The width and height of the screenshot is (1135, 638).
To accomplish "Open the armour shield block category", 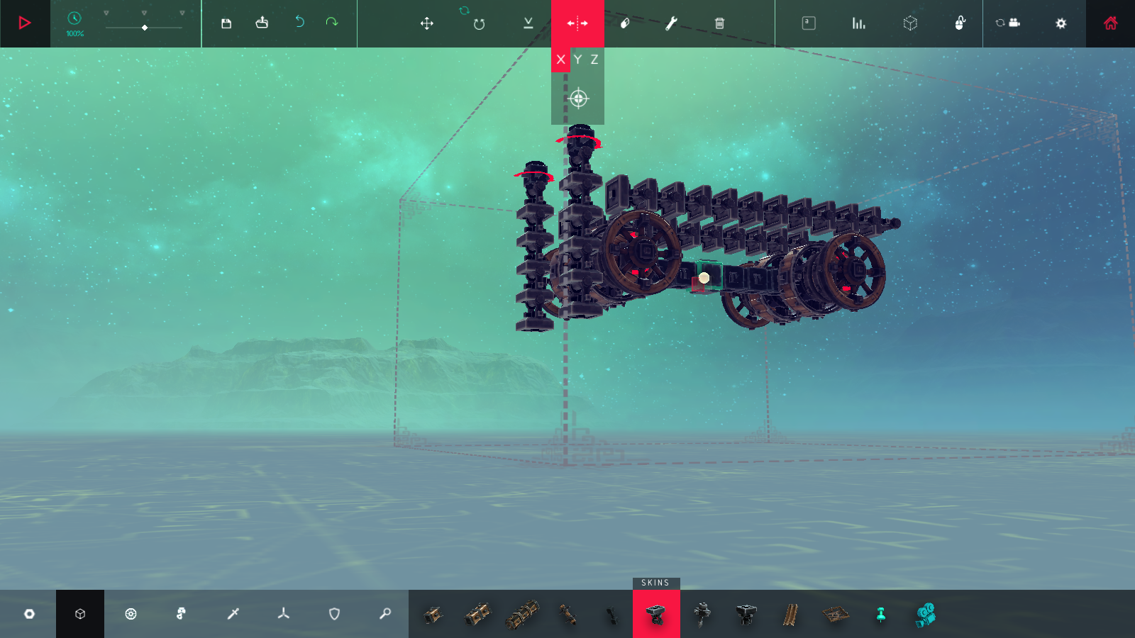I will (334, 614).
